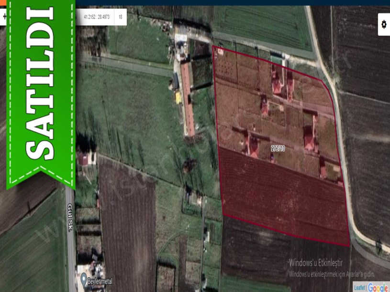Click the Google logo attribution
The width and height of the screenshot is (390, 292).
[378, 287]
